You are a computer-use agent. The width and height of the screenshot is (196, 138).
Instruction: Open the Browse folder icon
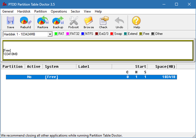pyautogui.click(x=89, y=21)
